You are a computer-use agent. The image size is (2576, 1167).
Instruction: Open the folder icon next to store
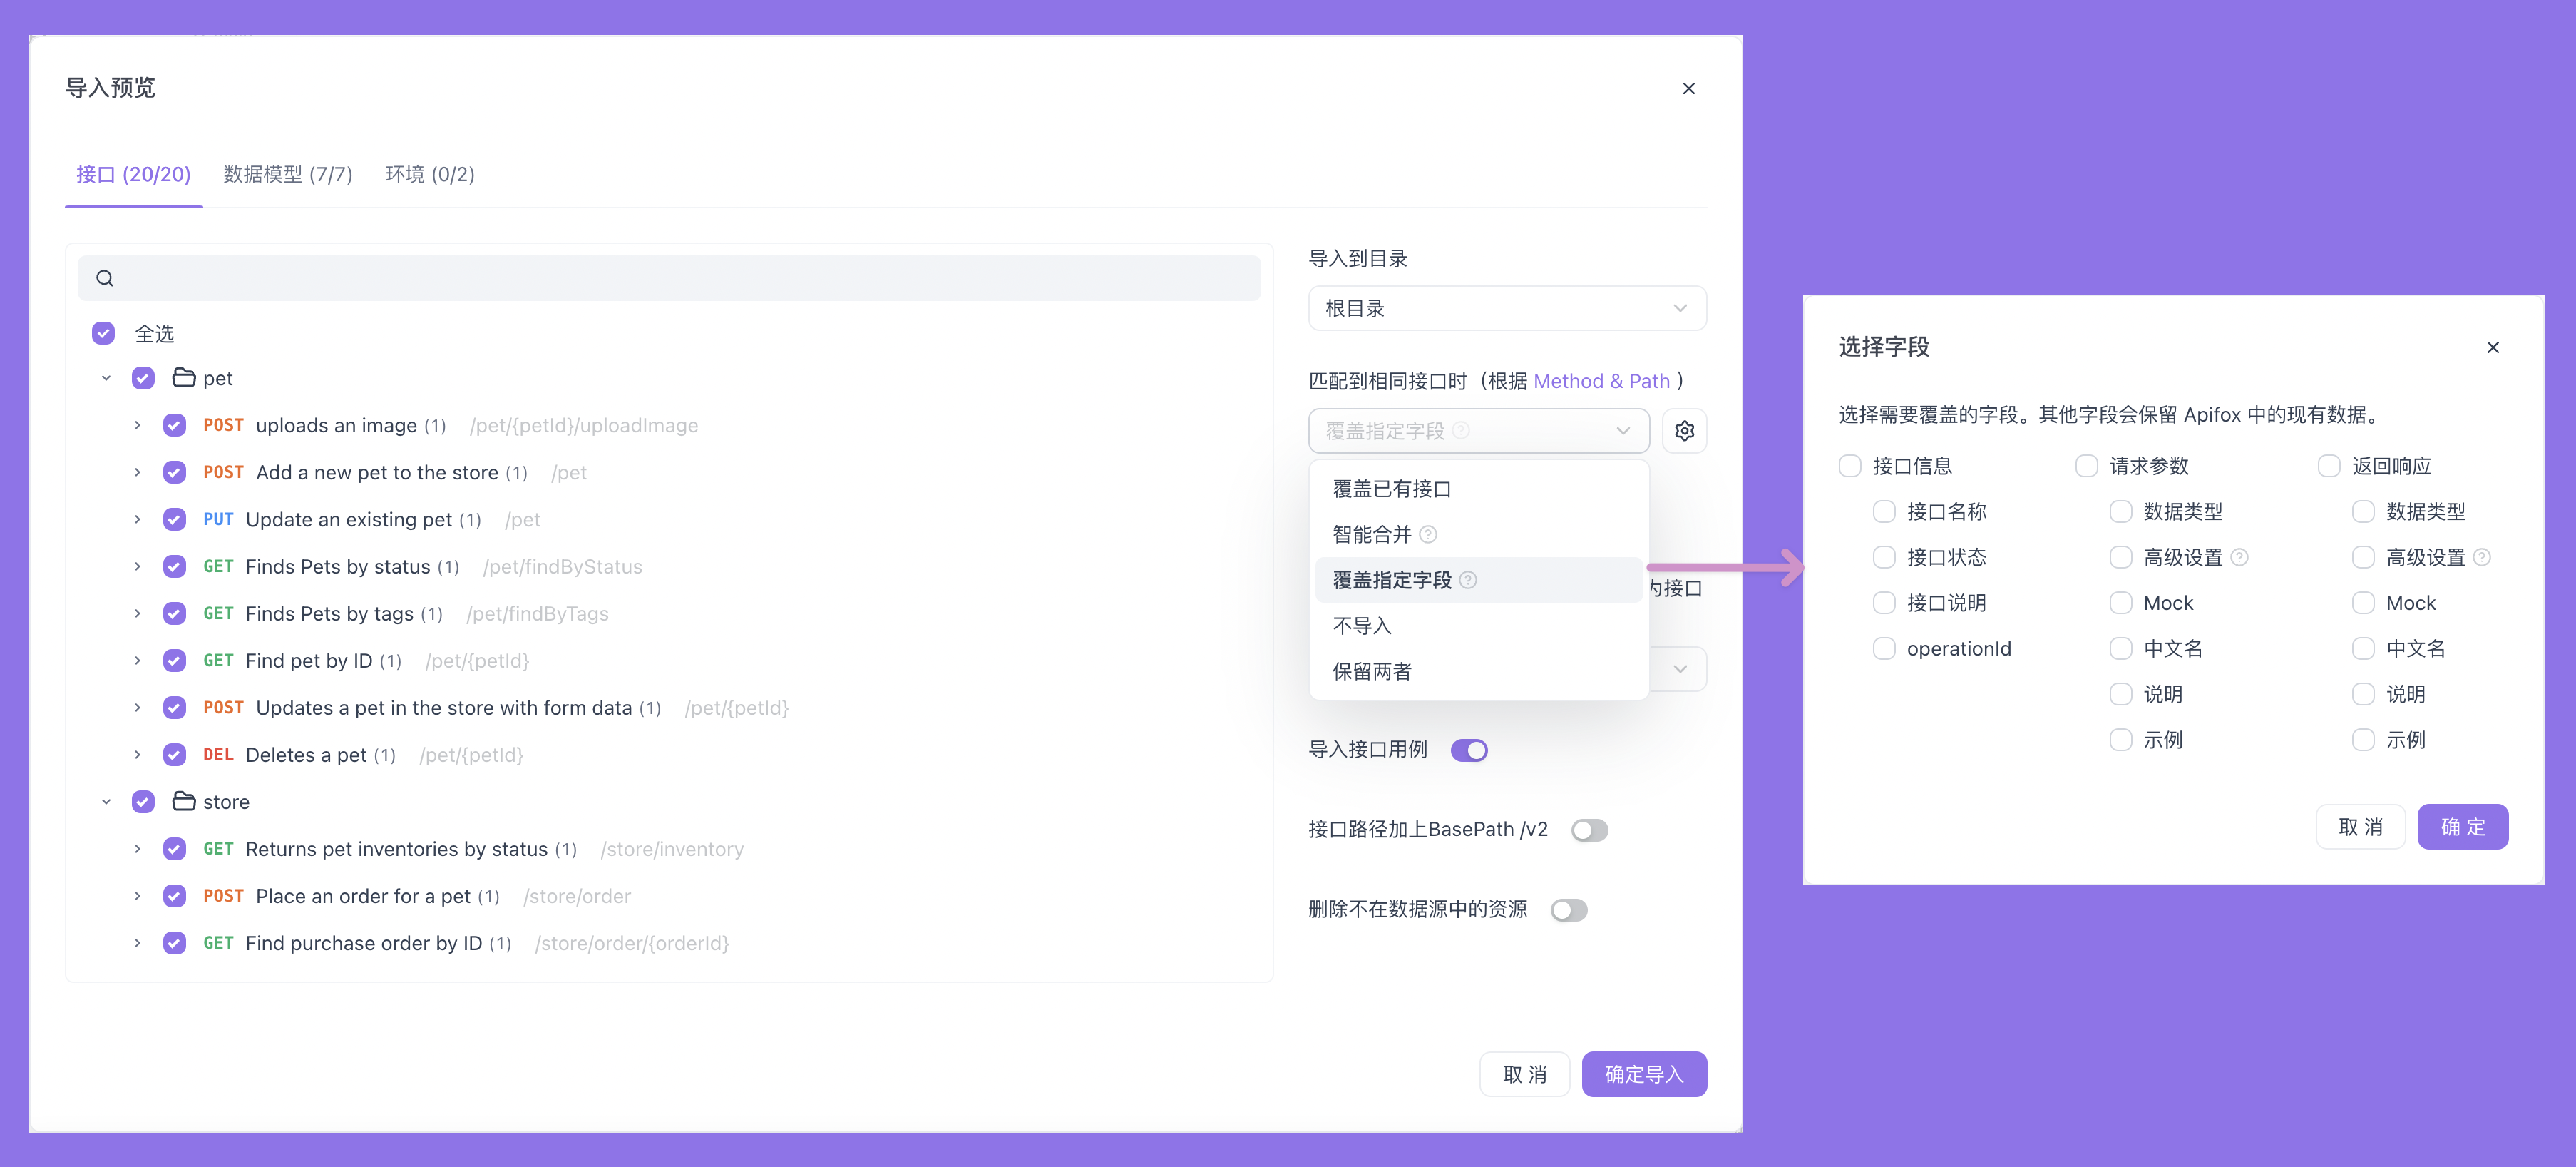(x=183, y=800)
